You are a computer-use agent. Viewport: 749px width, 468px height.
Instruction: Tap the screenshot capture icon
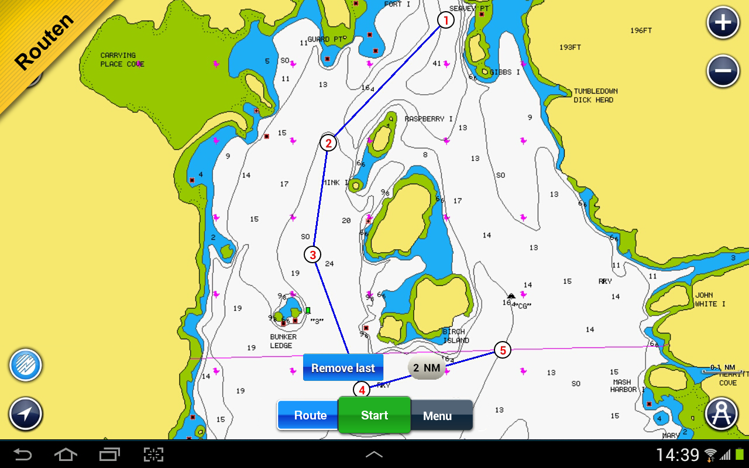point(153,455)
